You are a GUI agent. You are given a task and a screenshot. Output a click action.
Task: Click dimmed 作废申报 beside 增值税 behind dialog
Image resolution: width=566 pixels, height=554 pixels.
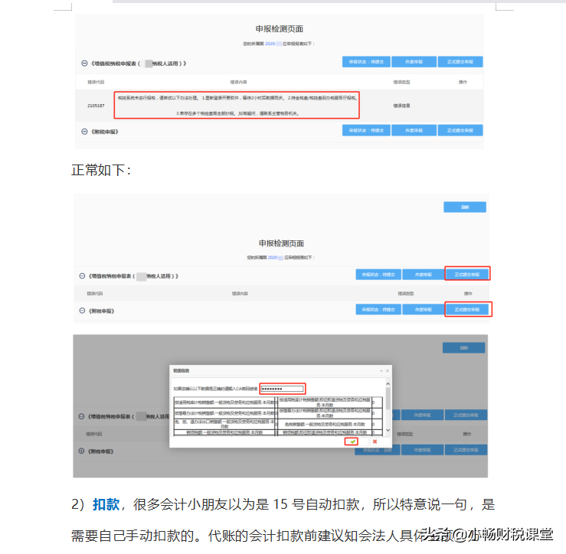pyautogui.click(x=422, y=415)
